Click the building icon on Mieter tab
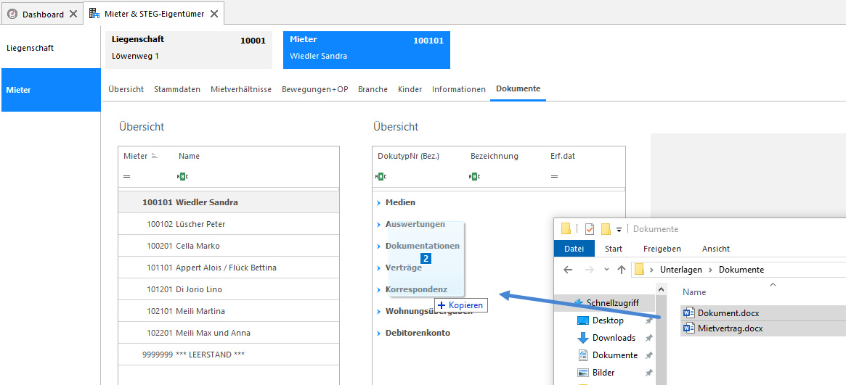 [x=94, y=14]
